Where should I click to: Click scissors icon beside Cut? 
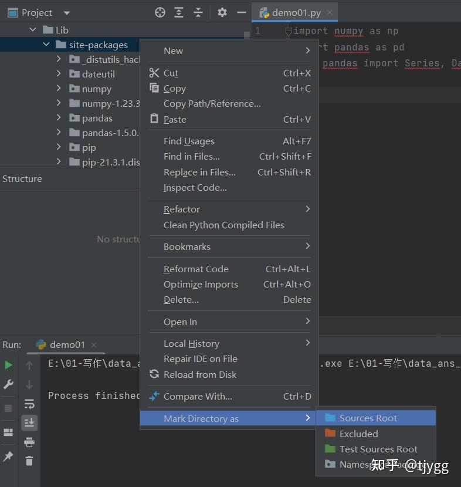coord(154,73)
